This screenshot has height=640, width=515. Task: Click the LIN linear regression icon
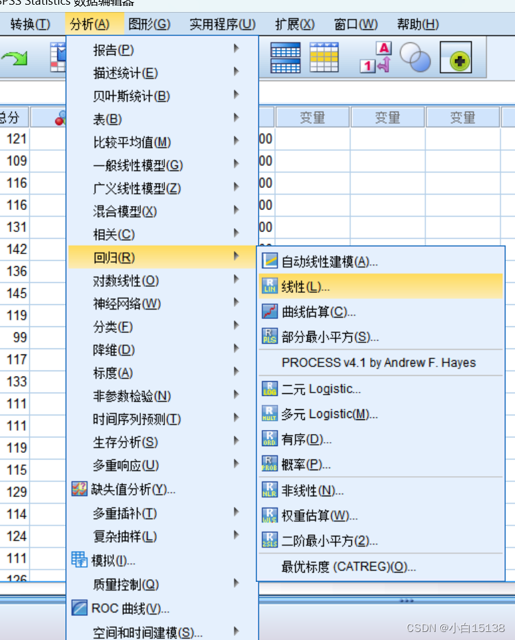click(x=270, y=286)
